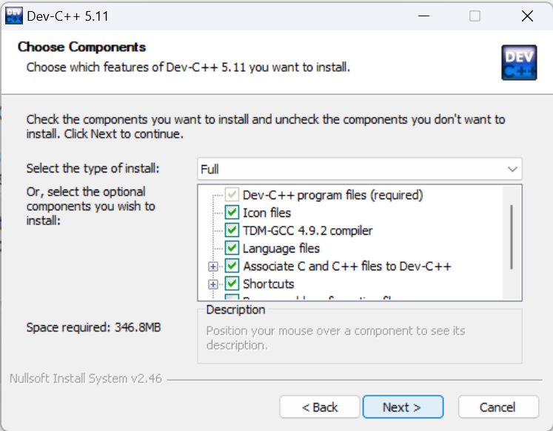Image resolution: width=553 pixels, height=431 pixels.
Task: Click the DEV C++ logo in header
Action: (x=519, y=62)
